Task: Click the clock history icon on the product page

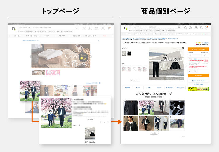Action: 191,28
